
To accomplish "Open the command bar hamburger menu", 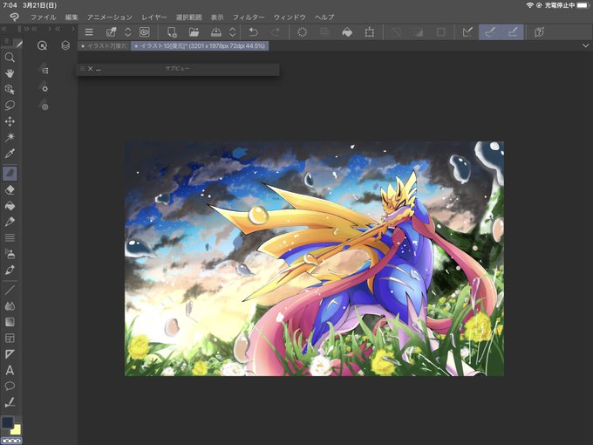I will tap(89, 32).
